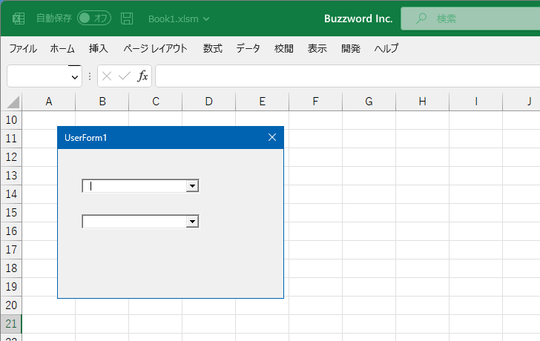
Task: Close the UserForm1 dialog
Action: 271,137
